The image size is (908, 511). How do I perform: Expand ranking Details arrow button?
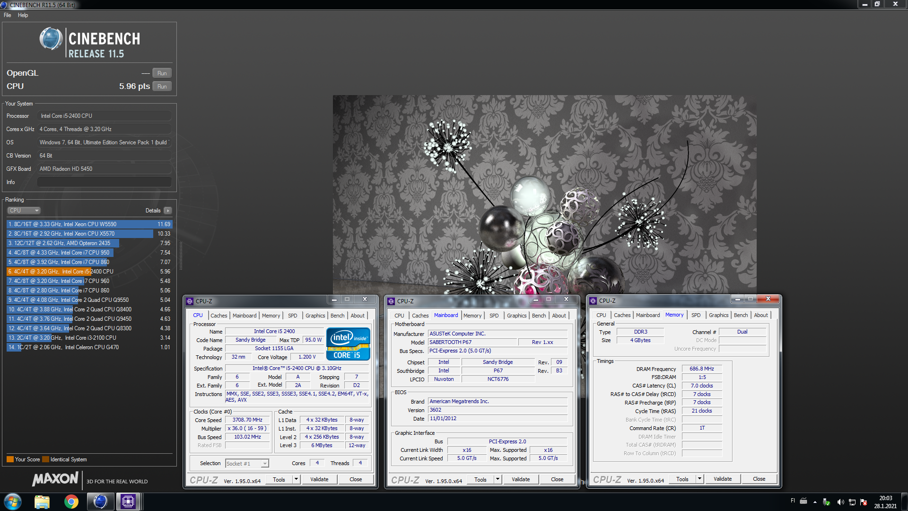click(168, 211)
